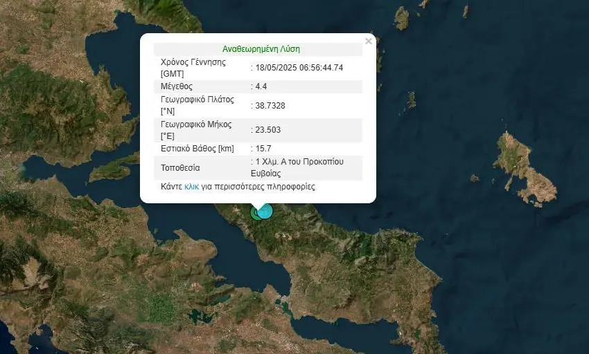Click the cyan earthquake marker
The width and height of the screenshot is (589, 354).
click(x=265, y=211)
